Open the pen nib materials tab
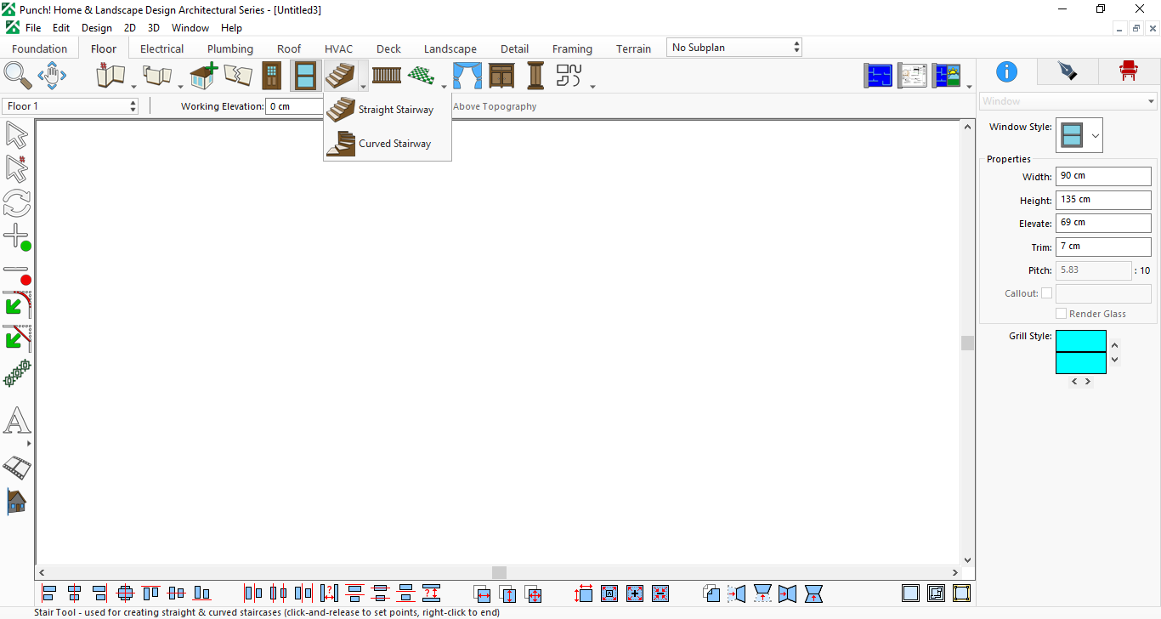Screen dimensions: 1161x619 (1068, 71)
